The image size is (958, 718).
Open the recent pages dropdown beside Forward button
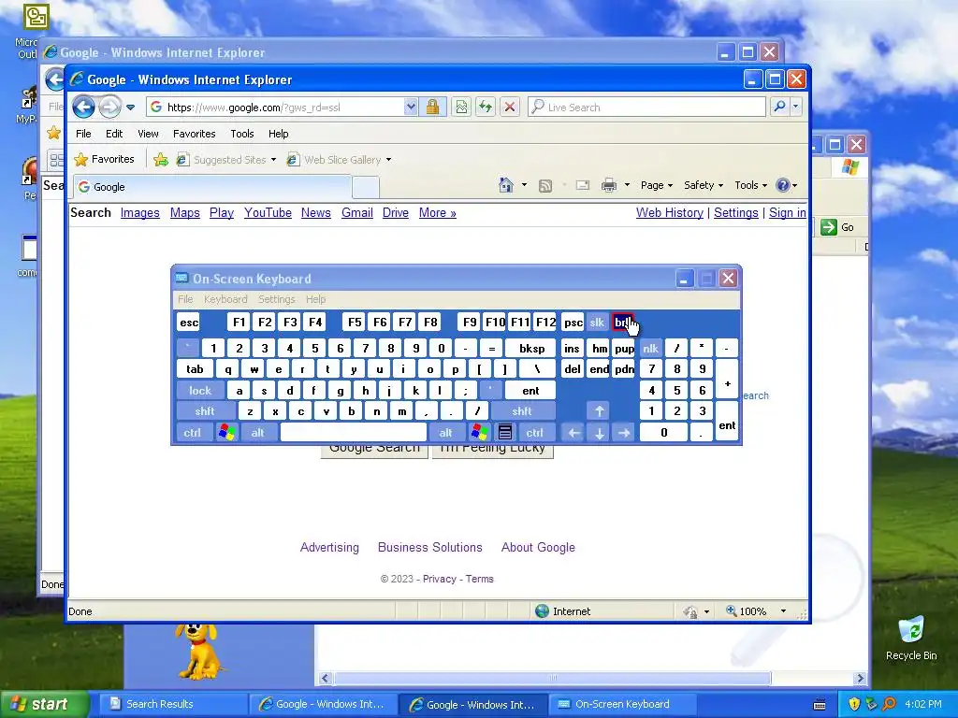tap(130, 108)
